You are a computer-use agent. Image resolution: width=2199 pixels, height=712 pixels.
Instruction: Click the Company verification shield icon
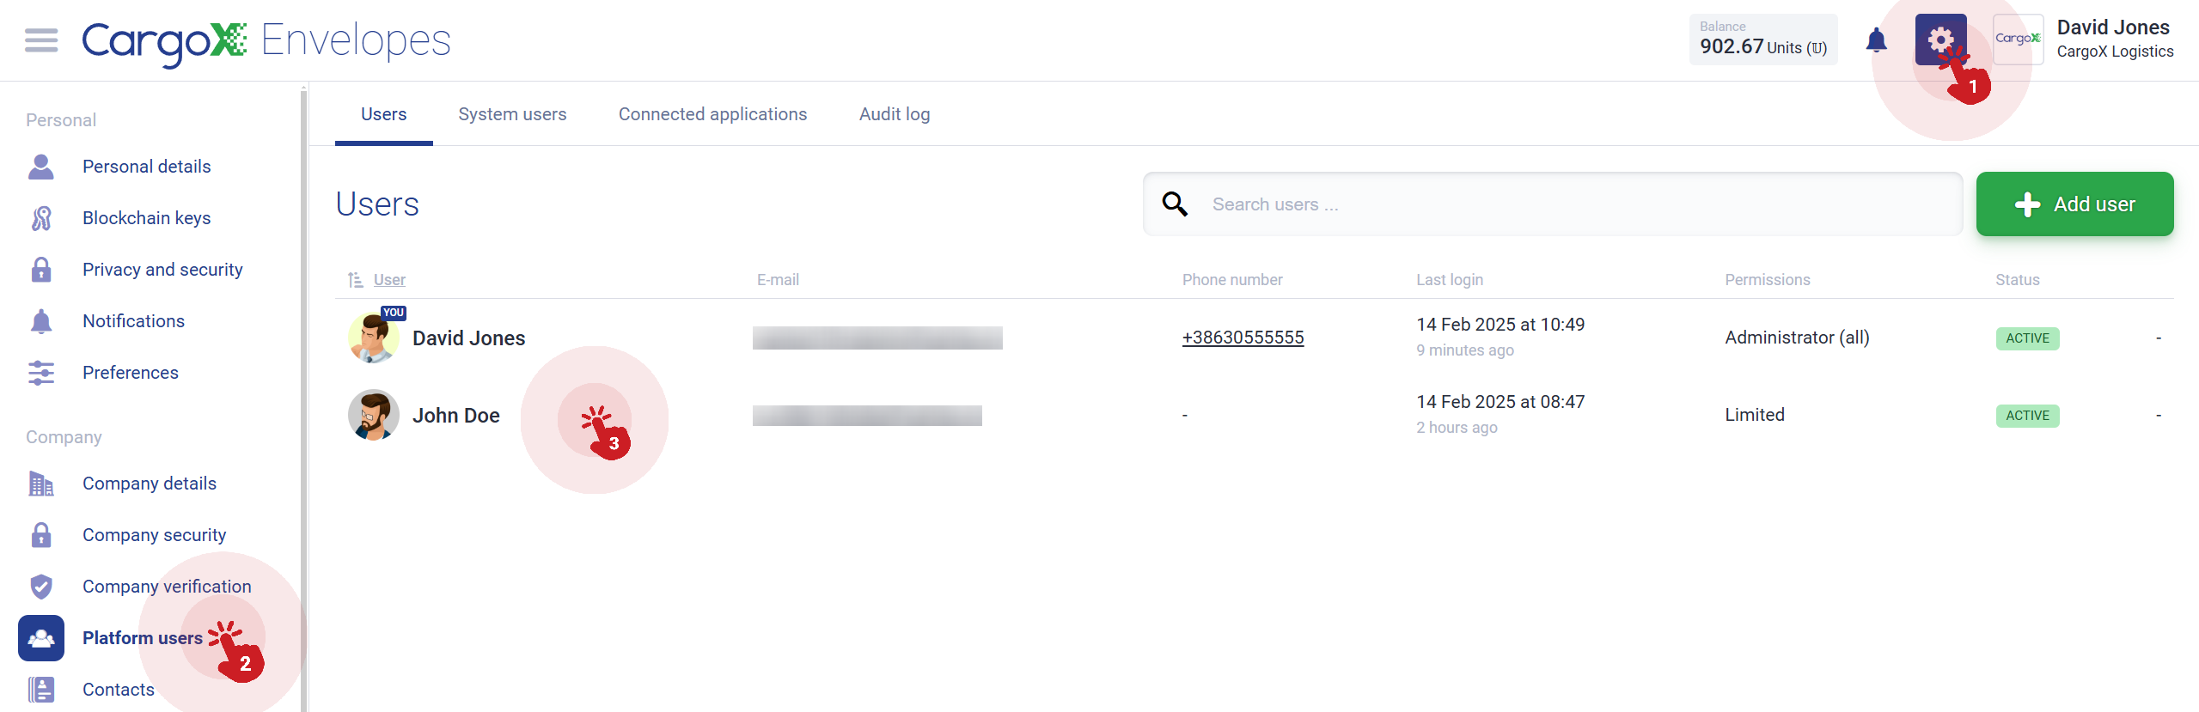tap(41, 587)
